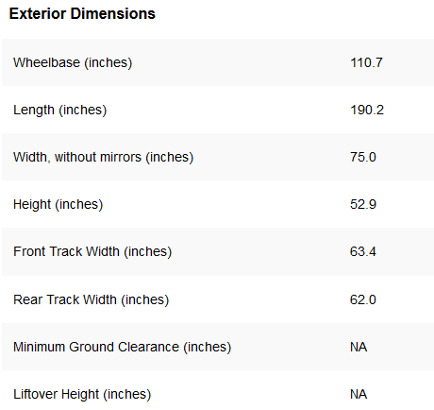The image size is (434, 410).
Task: Click the front track value 63.4
Action: [363, 251]
